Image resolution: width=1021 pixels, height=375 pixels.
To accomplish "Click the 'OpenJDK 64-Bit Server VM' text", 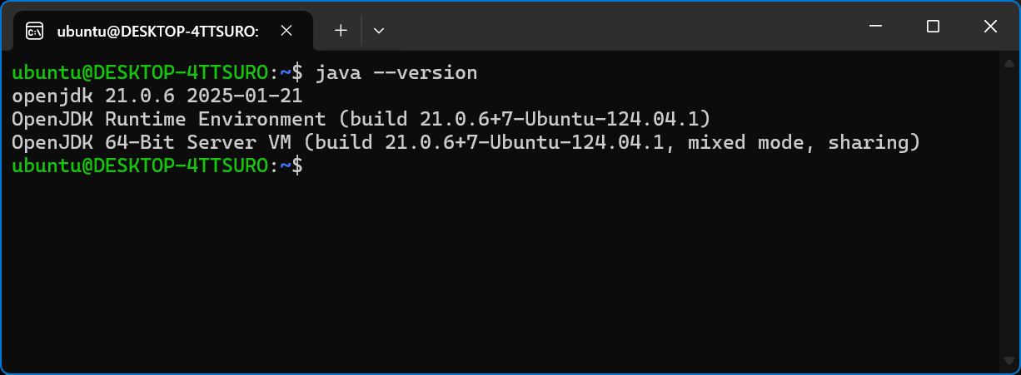I will [x=152, y=142].
